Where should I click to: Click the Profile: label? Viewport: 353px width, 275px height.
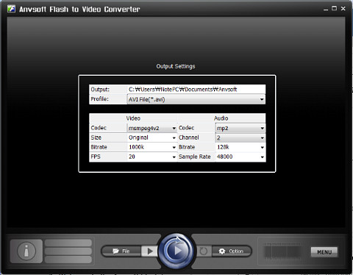pos(99,99)
